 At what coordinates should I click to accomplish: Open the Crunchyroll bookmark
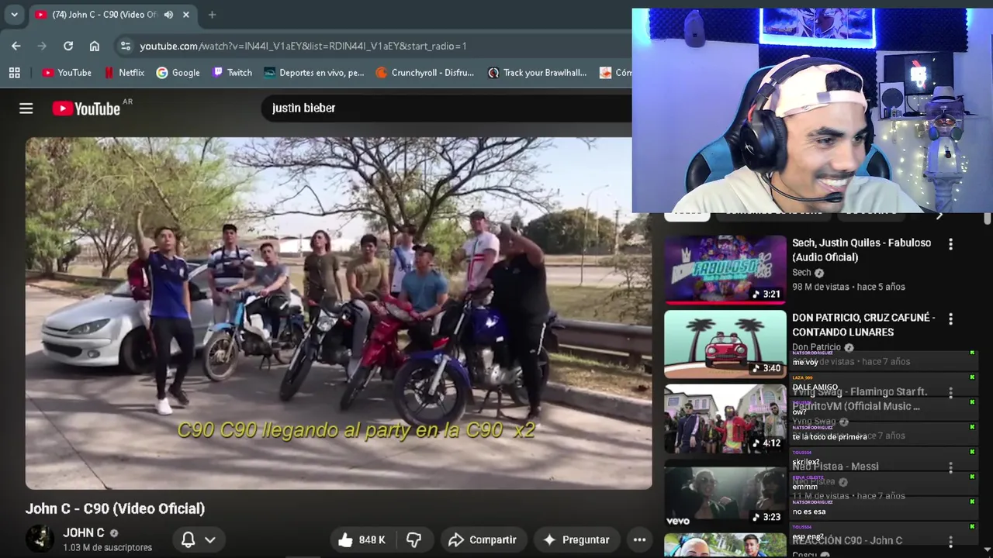click(x=424, y=72)
